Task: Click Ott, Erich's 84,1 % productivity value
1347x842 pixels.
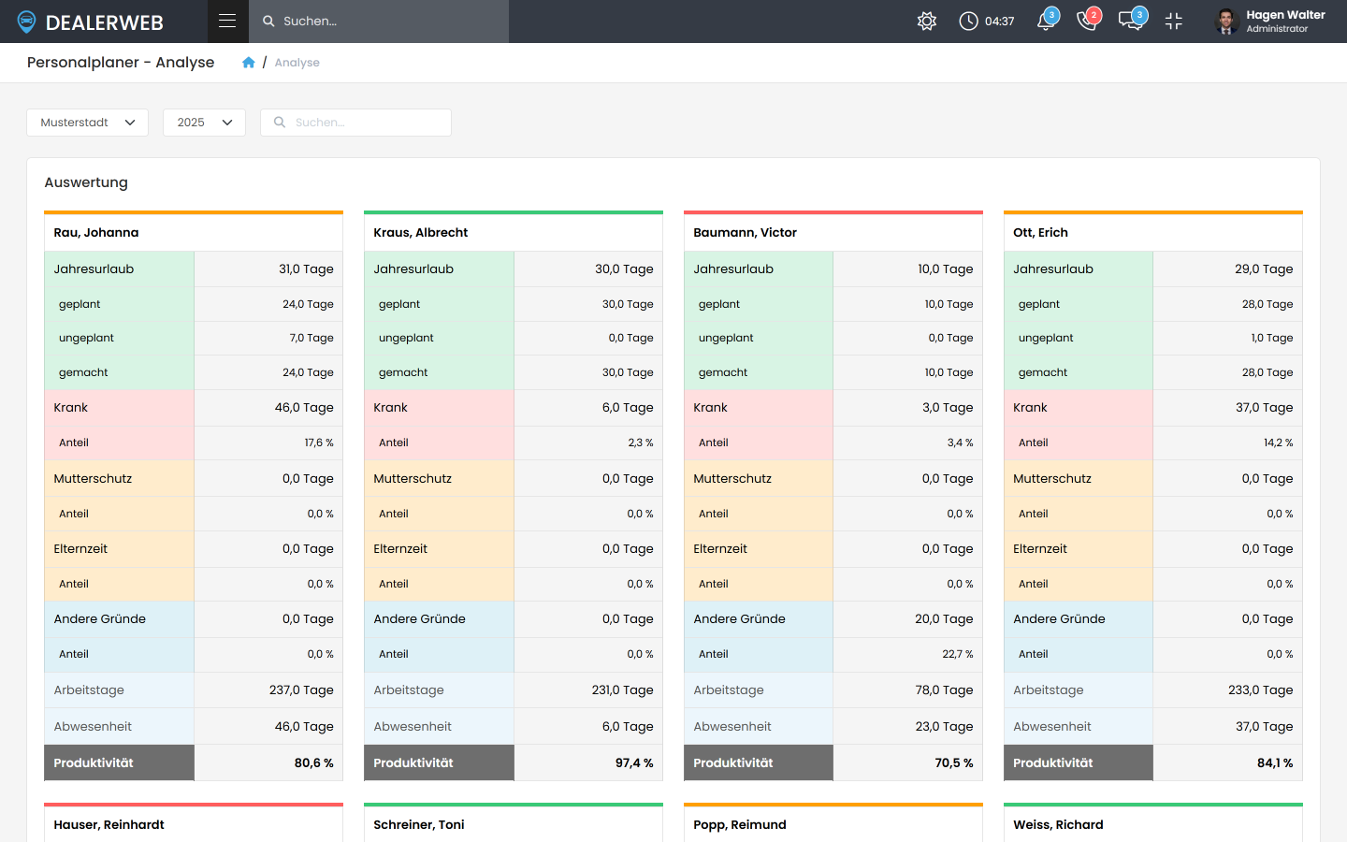Action: click(x=1275, y=762)
